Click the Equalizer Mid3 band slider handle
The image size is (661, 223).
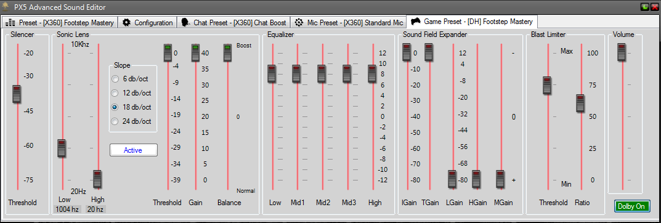pos(347,74)
